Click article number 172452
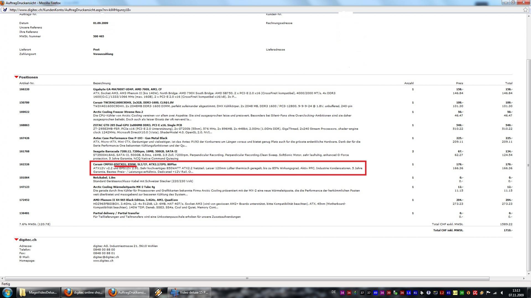Viewport: 531px width, 298px height. [x=24, y=200]
